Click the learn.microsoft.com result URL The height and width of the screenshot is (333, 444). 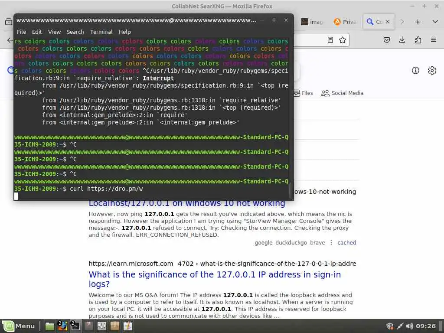coord(222,264)
